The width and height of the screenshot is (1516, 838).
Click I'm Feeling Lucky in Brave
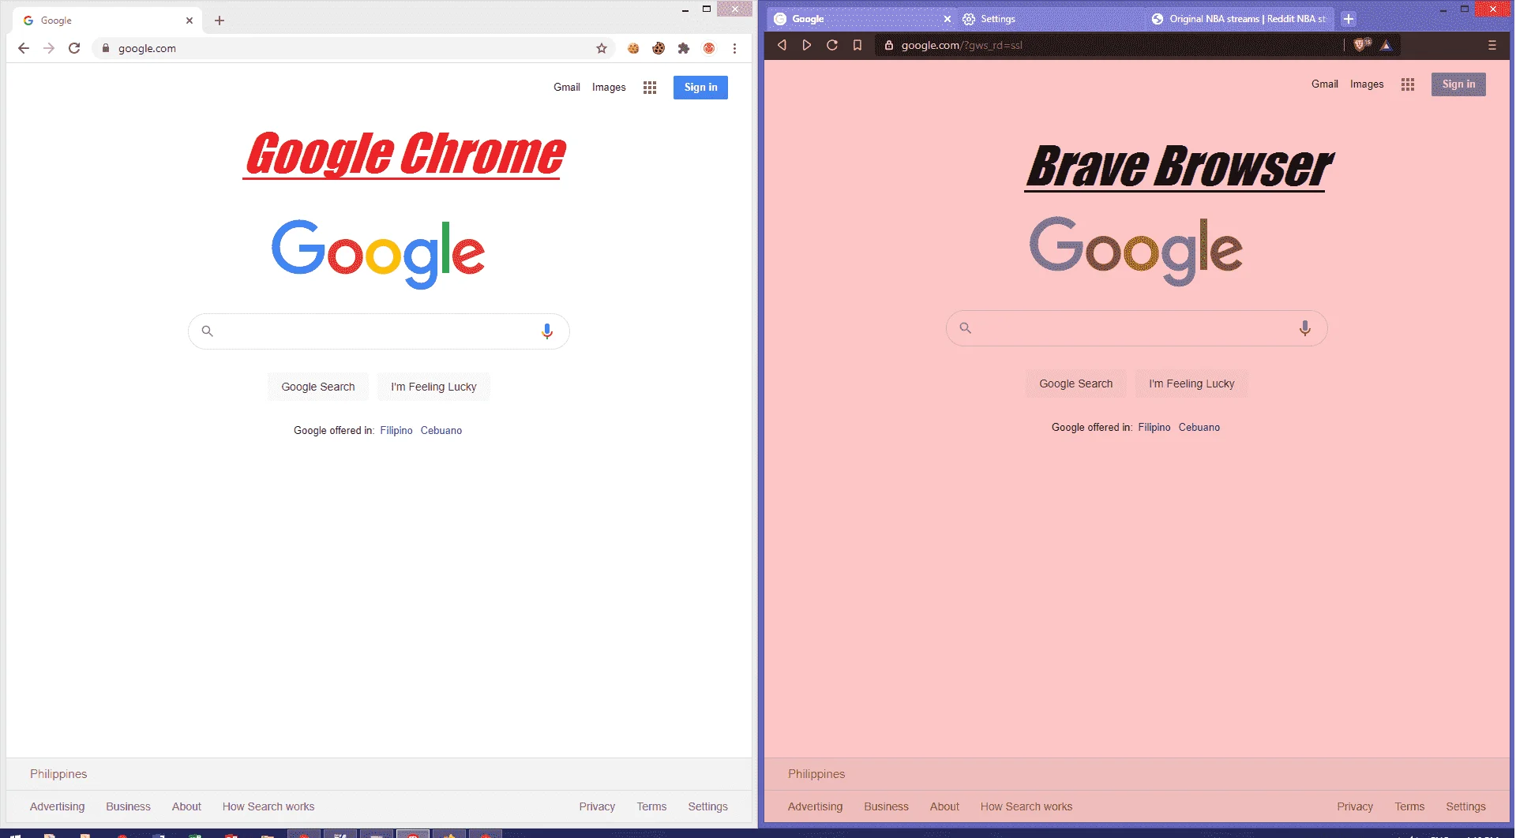[1191, 383]
